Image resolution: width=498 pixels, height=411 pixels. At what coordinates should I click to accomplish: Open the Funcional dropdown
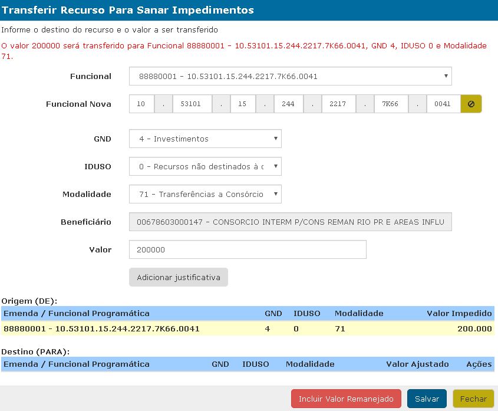coord(290,76)
